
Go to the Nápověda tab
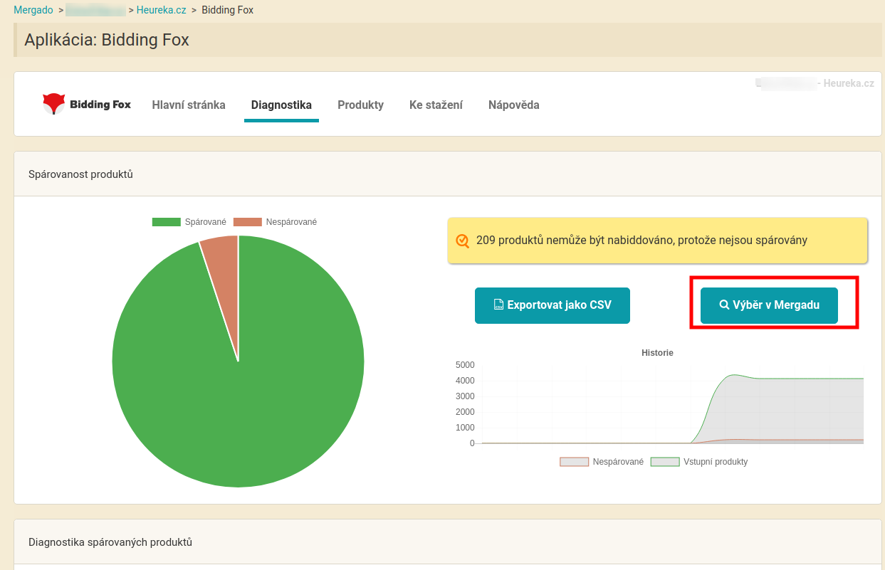tap(514, 105)
